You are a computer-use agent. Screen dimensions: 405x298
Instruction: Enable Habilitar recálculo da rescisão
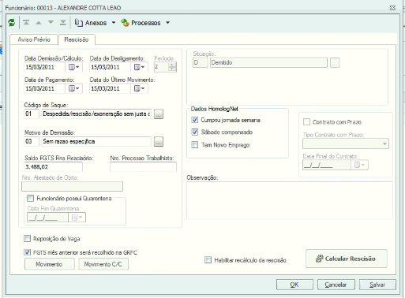point(208,260)
